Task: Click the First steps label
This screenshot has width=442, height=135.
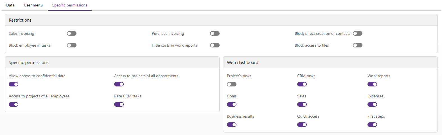Action: pyautogui.click(x=376, y=116)
